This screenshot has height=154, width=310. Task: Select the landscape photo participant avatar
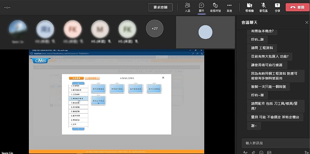tap(18, 29)
